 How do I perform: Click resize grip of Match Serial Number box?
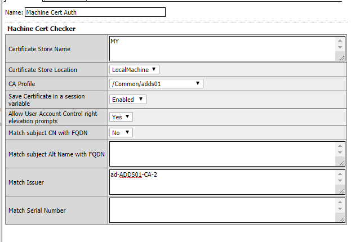tap(340, 218)
